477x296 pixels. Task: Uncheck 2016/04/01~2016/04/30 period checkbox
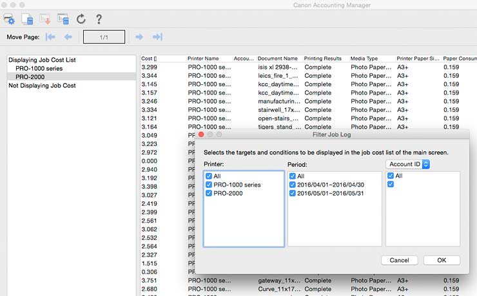tap(293, 185)
